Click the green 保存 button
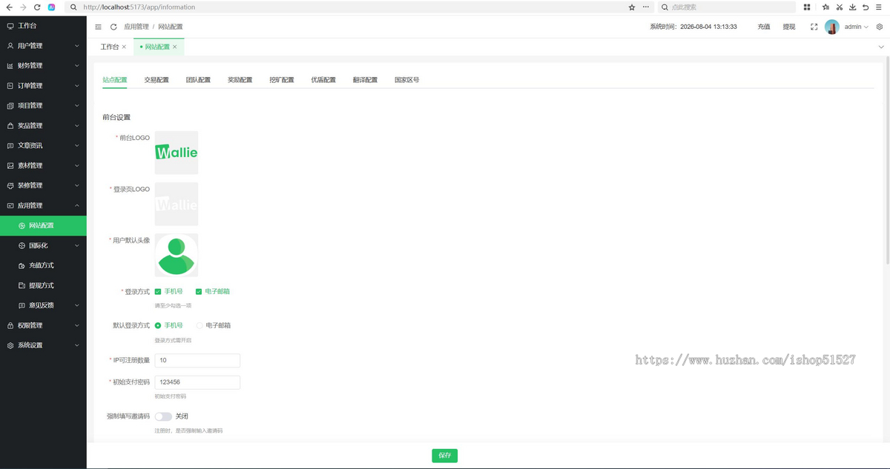 click(444, 456)
